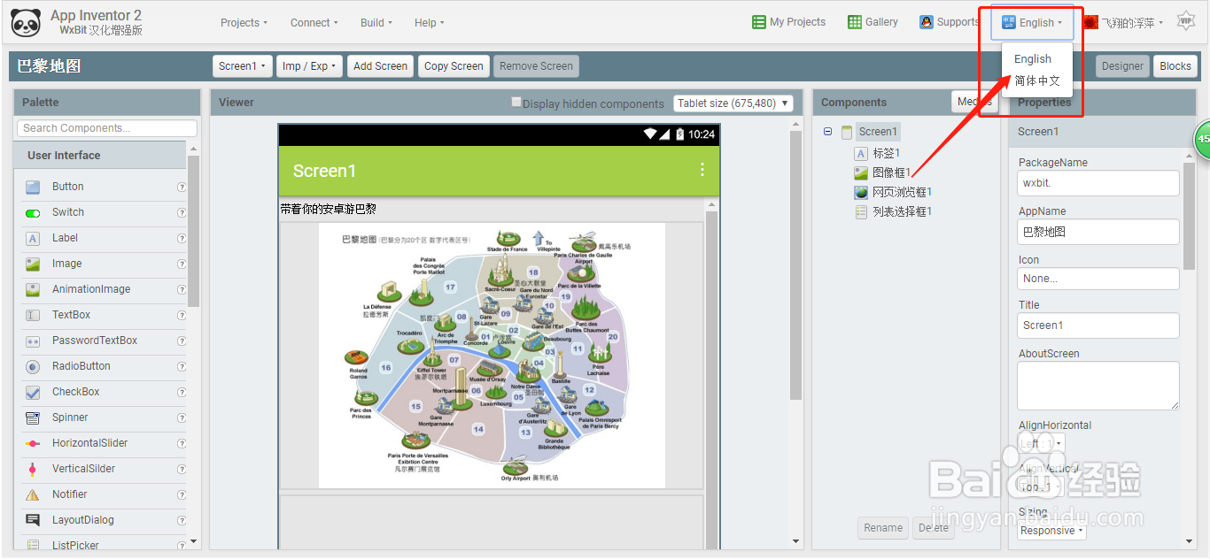Click the Remove Screen button
1210x559 pixels.
pyautogui.click(x=536, y=66)
